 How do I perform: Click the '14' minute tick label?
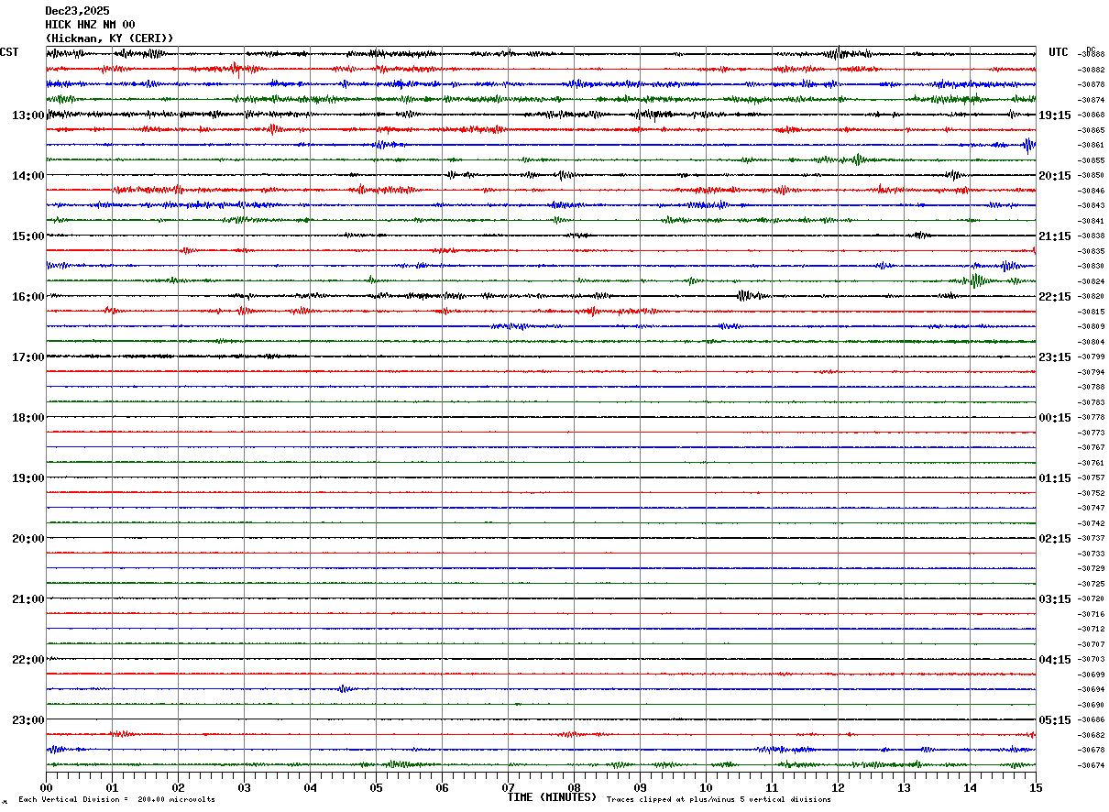tap(970, 787)
